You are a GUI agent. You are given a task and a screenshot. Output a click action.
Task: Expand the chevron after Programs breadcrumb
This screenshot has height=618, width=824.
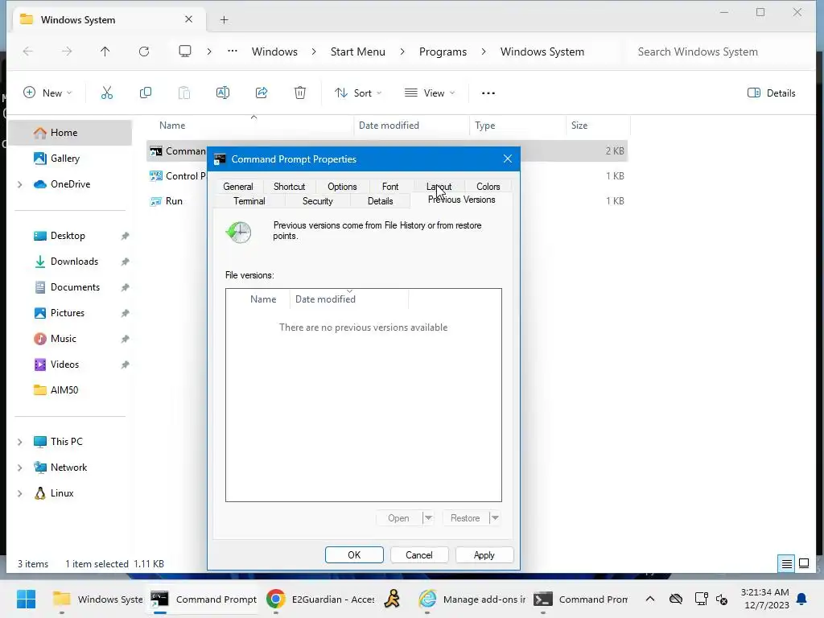(484, 51)
